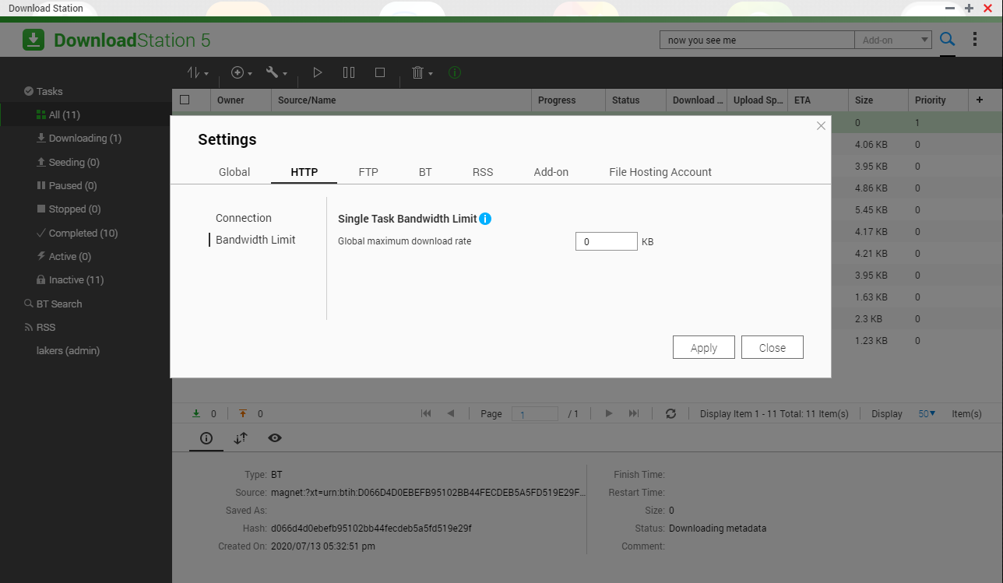Select Connection in settings side menu
The height and width of the screenshot is (583, 1003).
point(244,218)
